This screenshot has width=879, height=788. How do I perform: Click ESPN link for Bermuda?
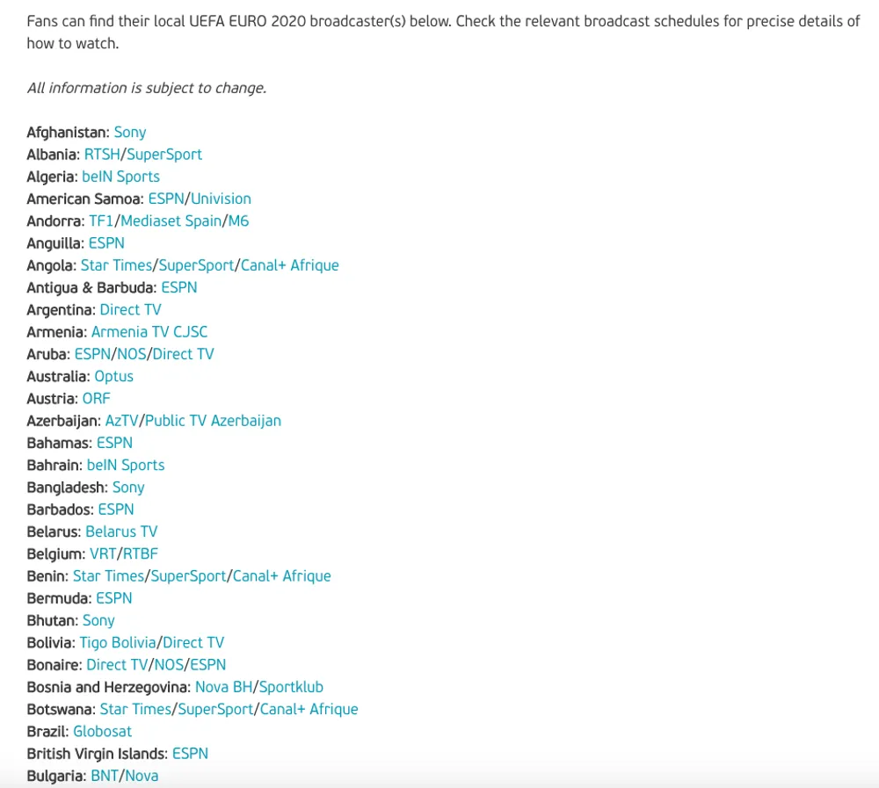tap(113, 598)
